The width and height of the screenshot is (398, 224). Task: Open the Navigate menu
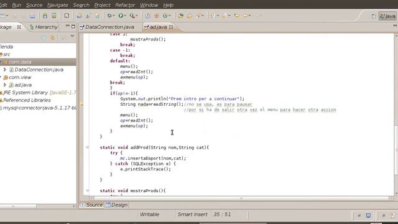click(x=58, y=5)
